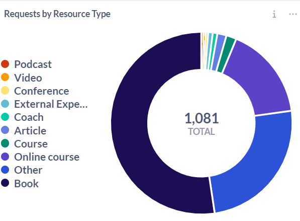Viewport: 300px width, 221px height.
Task: Click the External Expe... legend label
Action: coord(51,104)
